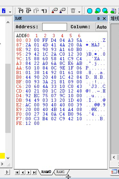The width and height of the screenshot is (119, 179).
Task: Click left panel scroll up arrow
Action: click(x=8, y=22)
